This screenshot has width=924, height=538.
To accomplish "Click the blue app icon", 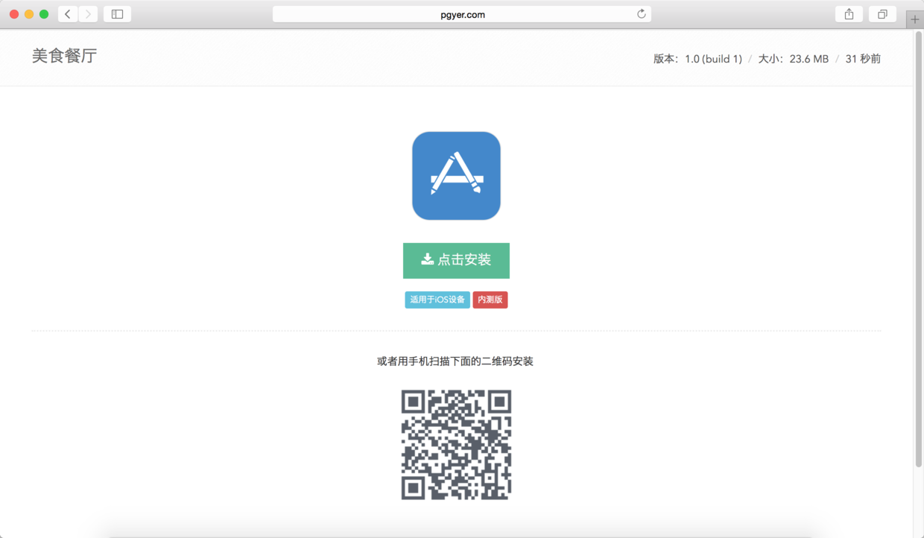I will click(456, 176).
